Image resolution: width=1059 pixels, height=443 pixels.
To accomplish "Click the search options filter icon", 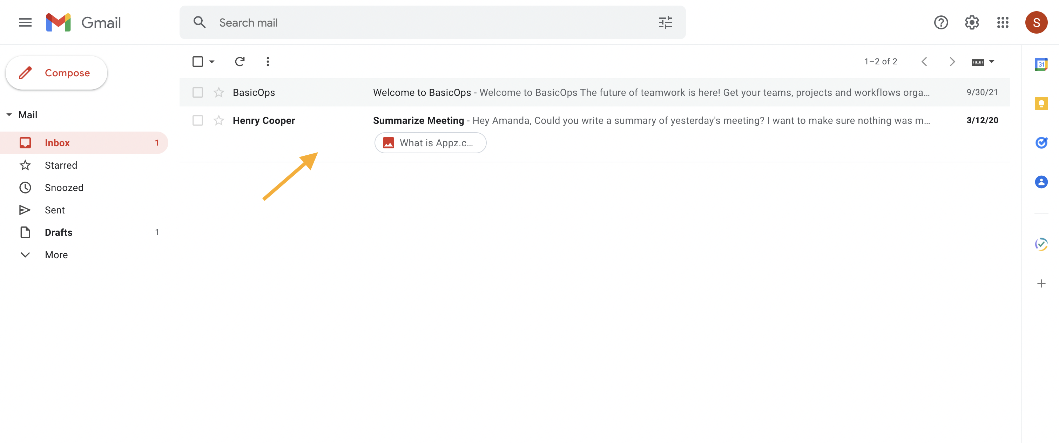I will [665, 22].
